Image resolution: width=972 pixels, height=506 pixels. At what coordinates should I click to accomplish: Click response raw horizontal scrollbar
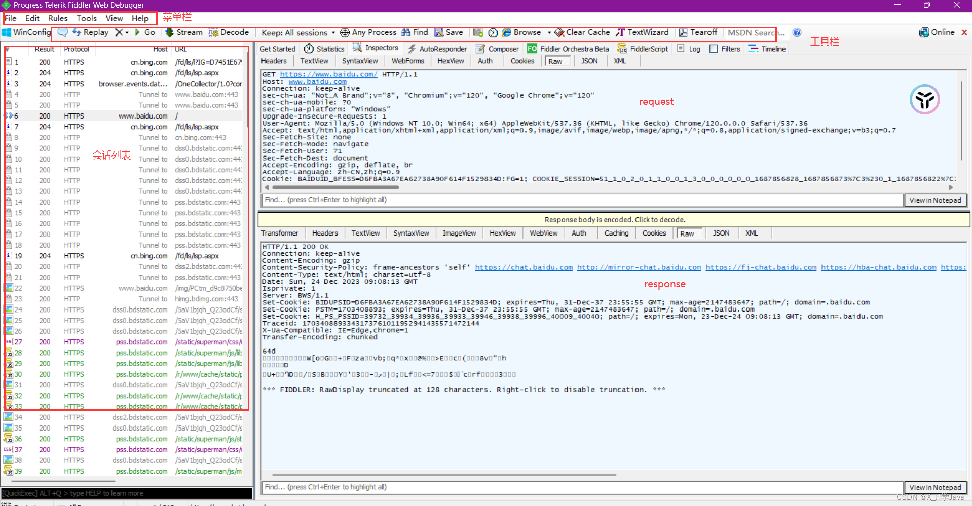click(444, 475)
